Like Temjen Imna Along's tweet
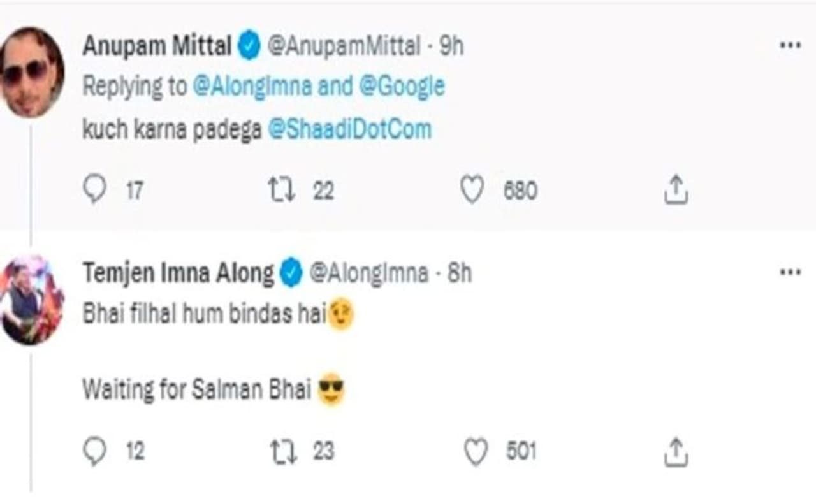 point(475,451)
